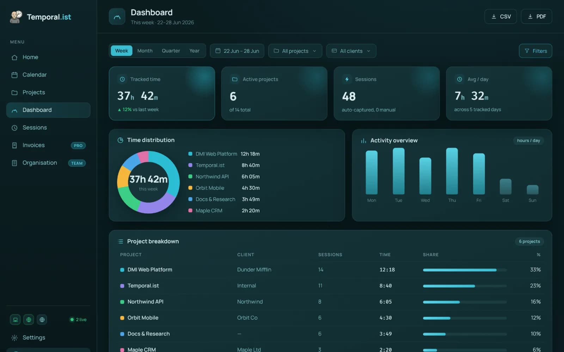Open Sessions via its clock icon
The height and width of the screenshot is (352, 564).
pos(14,128)
